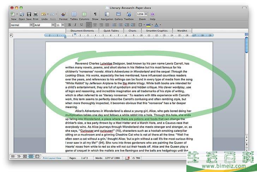Start a bulleted list
Screen dimensions: 257x172
tap(120, 25)
